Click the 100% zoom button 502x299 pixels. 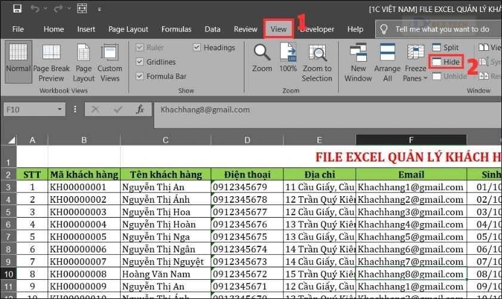coord(288,58)
